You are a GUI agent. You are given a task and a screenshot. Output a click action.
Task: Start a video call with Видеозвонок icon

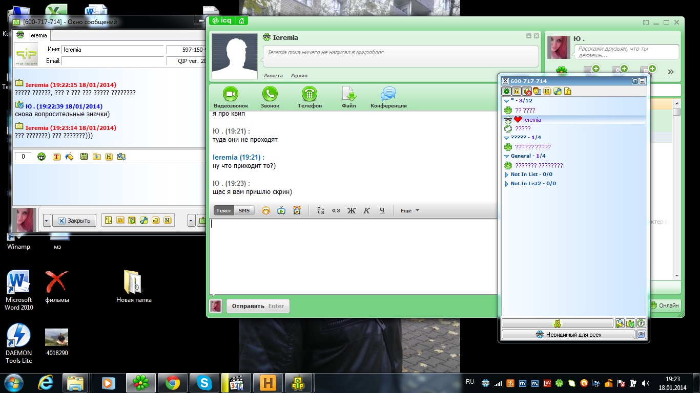click(x=231, y=94)
